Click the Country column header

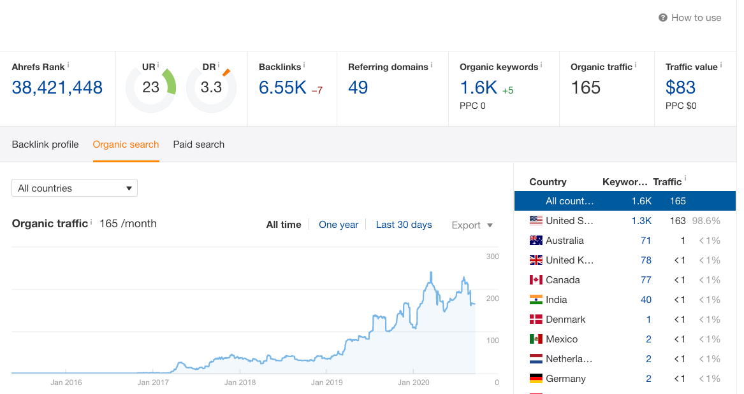click(x=548, y=182)
